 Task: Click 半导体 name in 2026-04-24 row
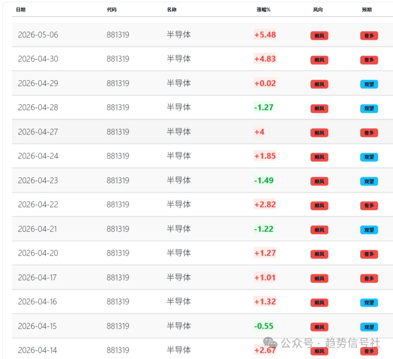coord(179,156)
